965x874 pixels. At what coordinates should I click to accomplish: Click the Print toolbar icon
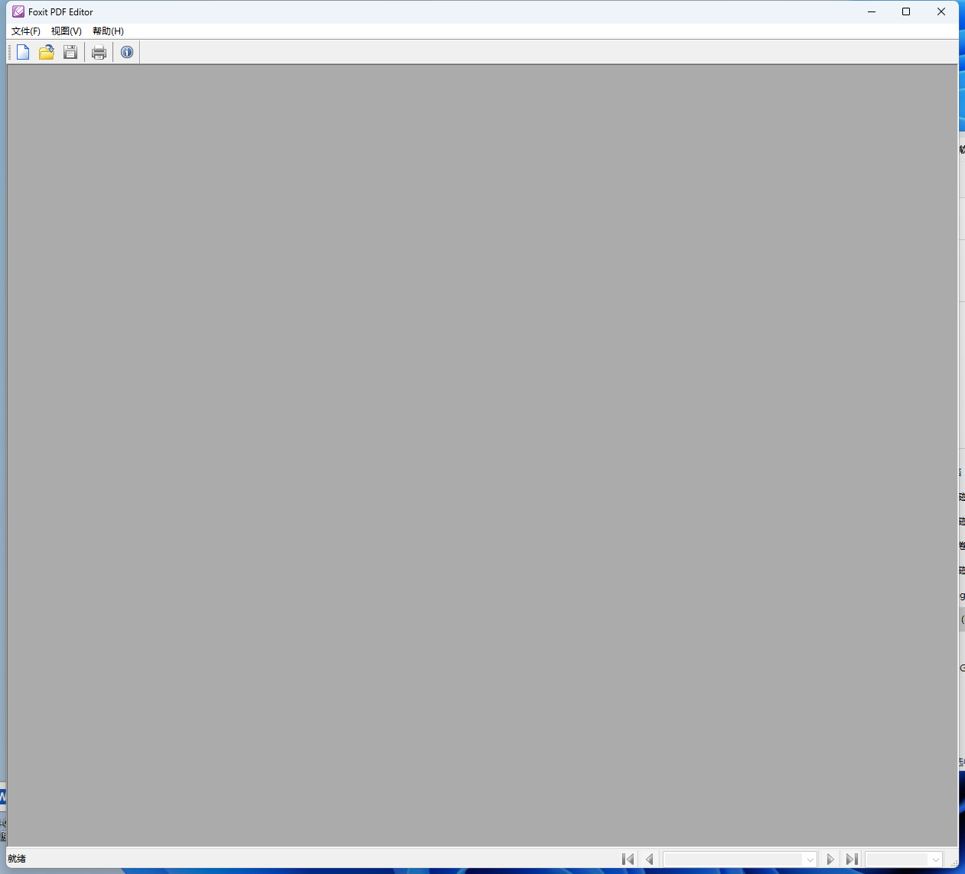[99, 52]
